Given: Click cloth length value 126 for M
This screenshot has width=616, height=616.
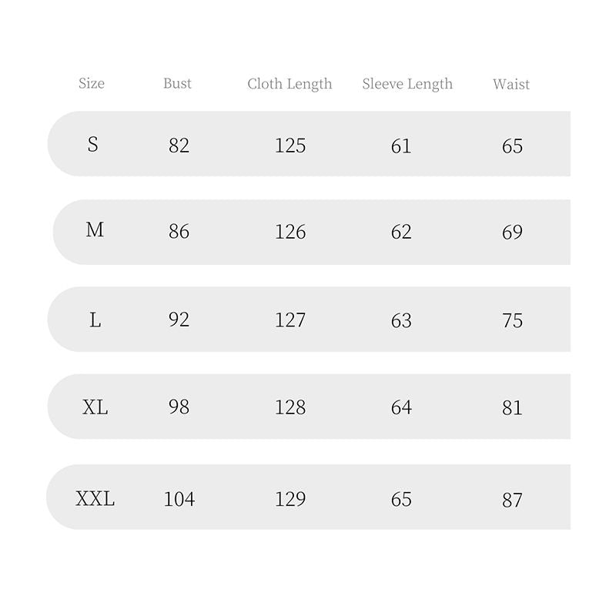Looking at the screenshot, I should [x=290, y=232].
